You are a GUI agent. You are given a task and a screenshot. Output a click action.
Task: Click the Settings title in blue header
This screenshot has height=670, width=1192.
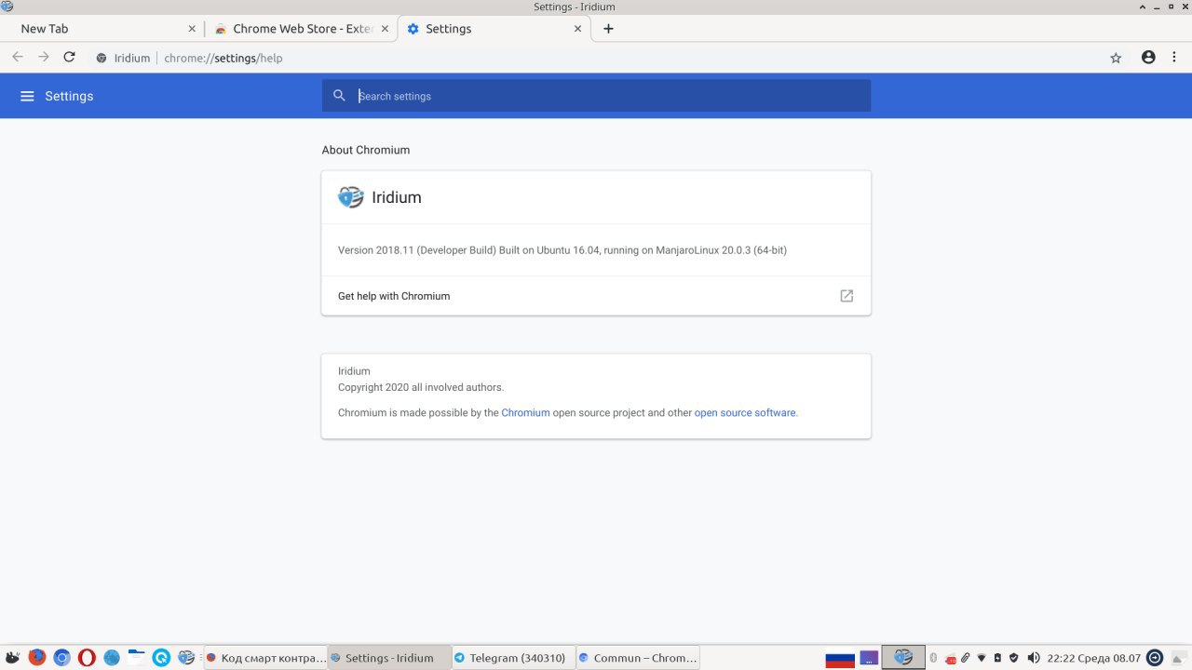pyautogui.click(x=69, y=96)
